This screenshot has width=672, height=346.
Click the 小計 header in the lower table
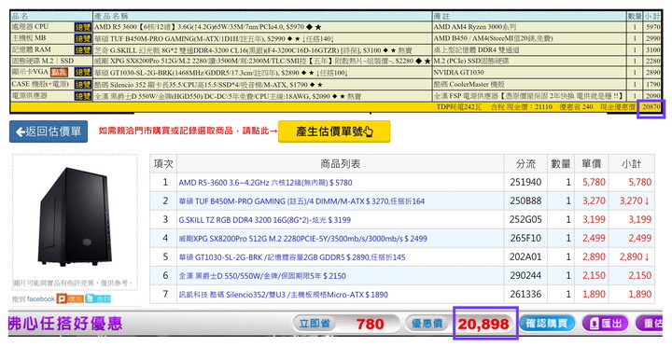631,163
